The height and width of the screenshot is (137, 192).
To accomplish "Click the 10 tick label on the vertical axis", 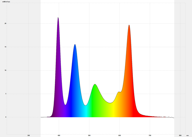I will (5, 70).
